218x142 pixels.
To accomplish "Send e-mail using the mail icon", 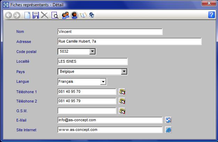I will (x=168, y=120).
